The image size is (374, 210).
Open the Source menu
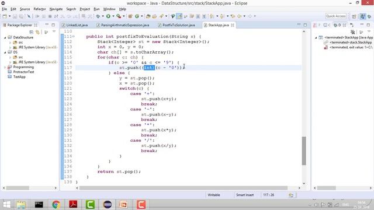click(x=25, y=9)
